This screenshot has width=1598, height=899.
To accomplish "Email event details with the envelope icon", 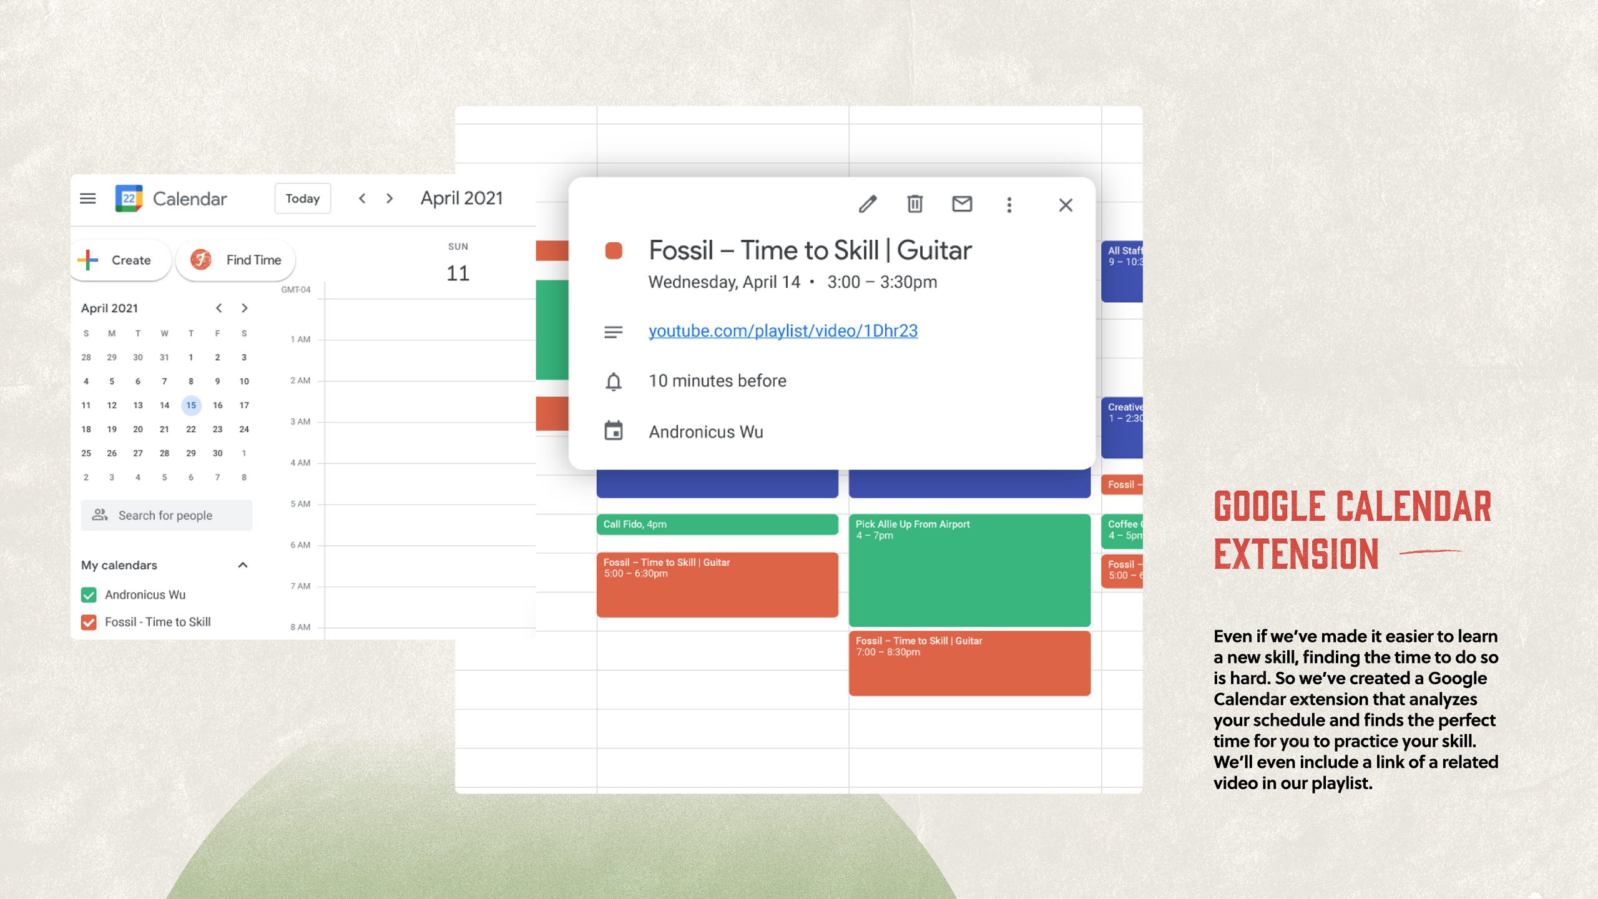I will click(962, 204).
